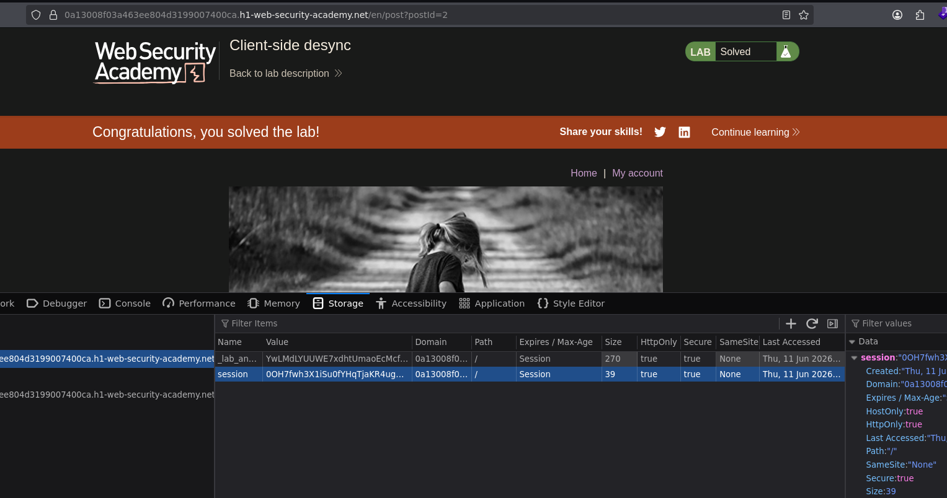Screen dimensions: 947x498
Task: Add a new cookie with plus icon
Action: pos(791,323)
